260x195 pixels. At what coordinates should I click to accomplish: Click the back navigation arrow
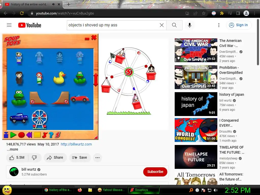(x=6, y=13)
